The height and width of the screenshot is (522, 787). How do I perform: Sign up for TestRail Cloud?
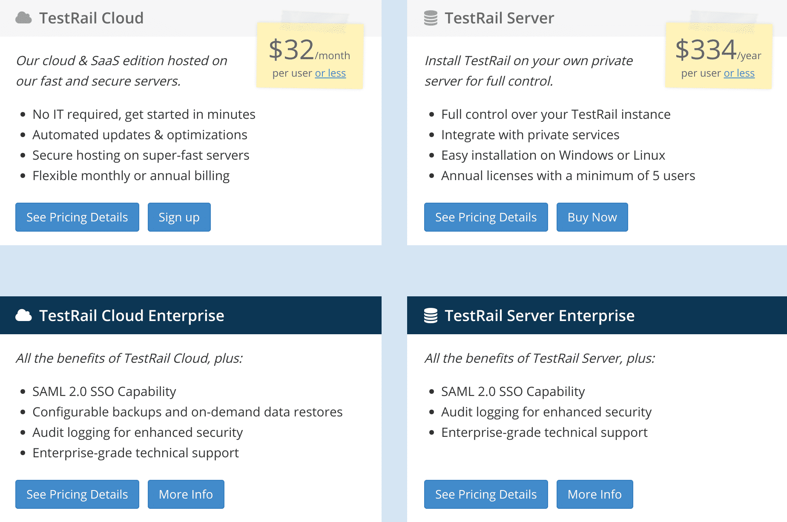pyautogui.click(x=179, y=217)
